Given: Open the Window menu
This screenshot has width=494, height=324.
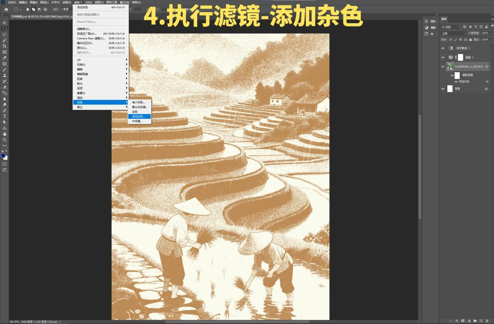Looking at the screenshot, I should click(124, 2).
